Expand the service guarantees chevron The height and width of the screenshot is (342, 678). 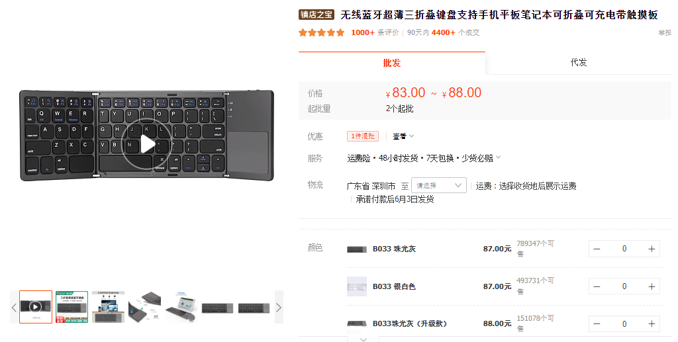click(x=499, y=157)
